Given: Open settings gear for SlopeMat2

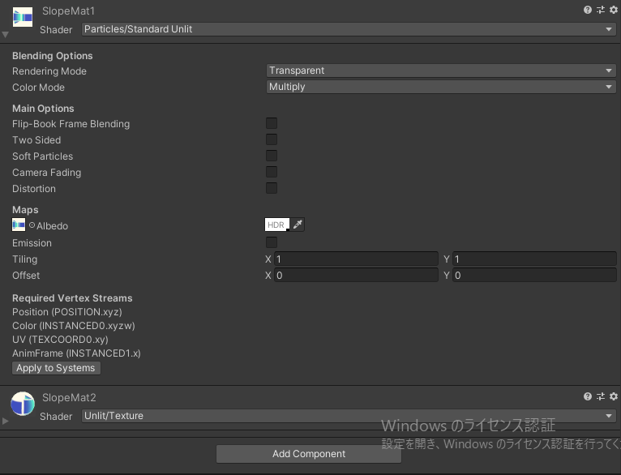Looking at the screenshot, I should point(614,396).
